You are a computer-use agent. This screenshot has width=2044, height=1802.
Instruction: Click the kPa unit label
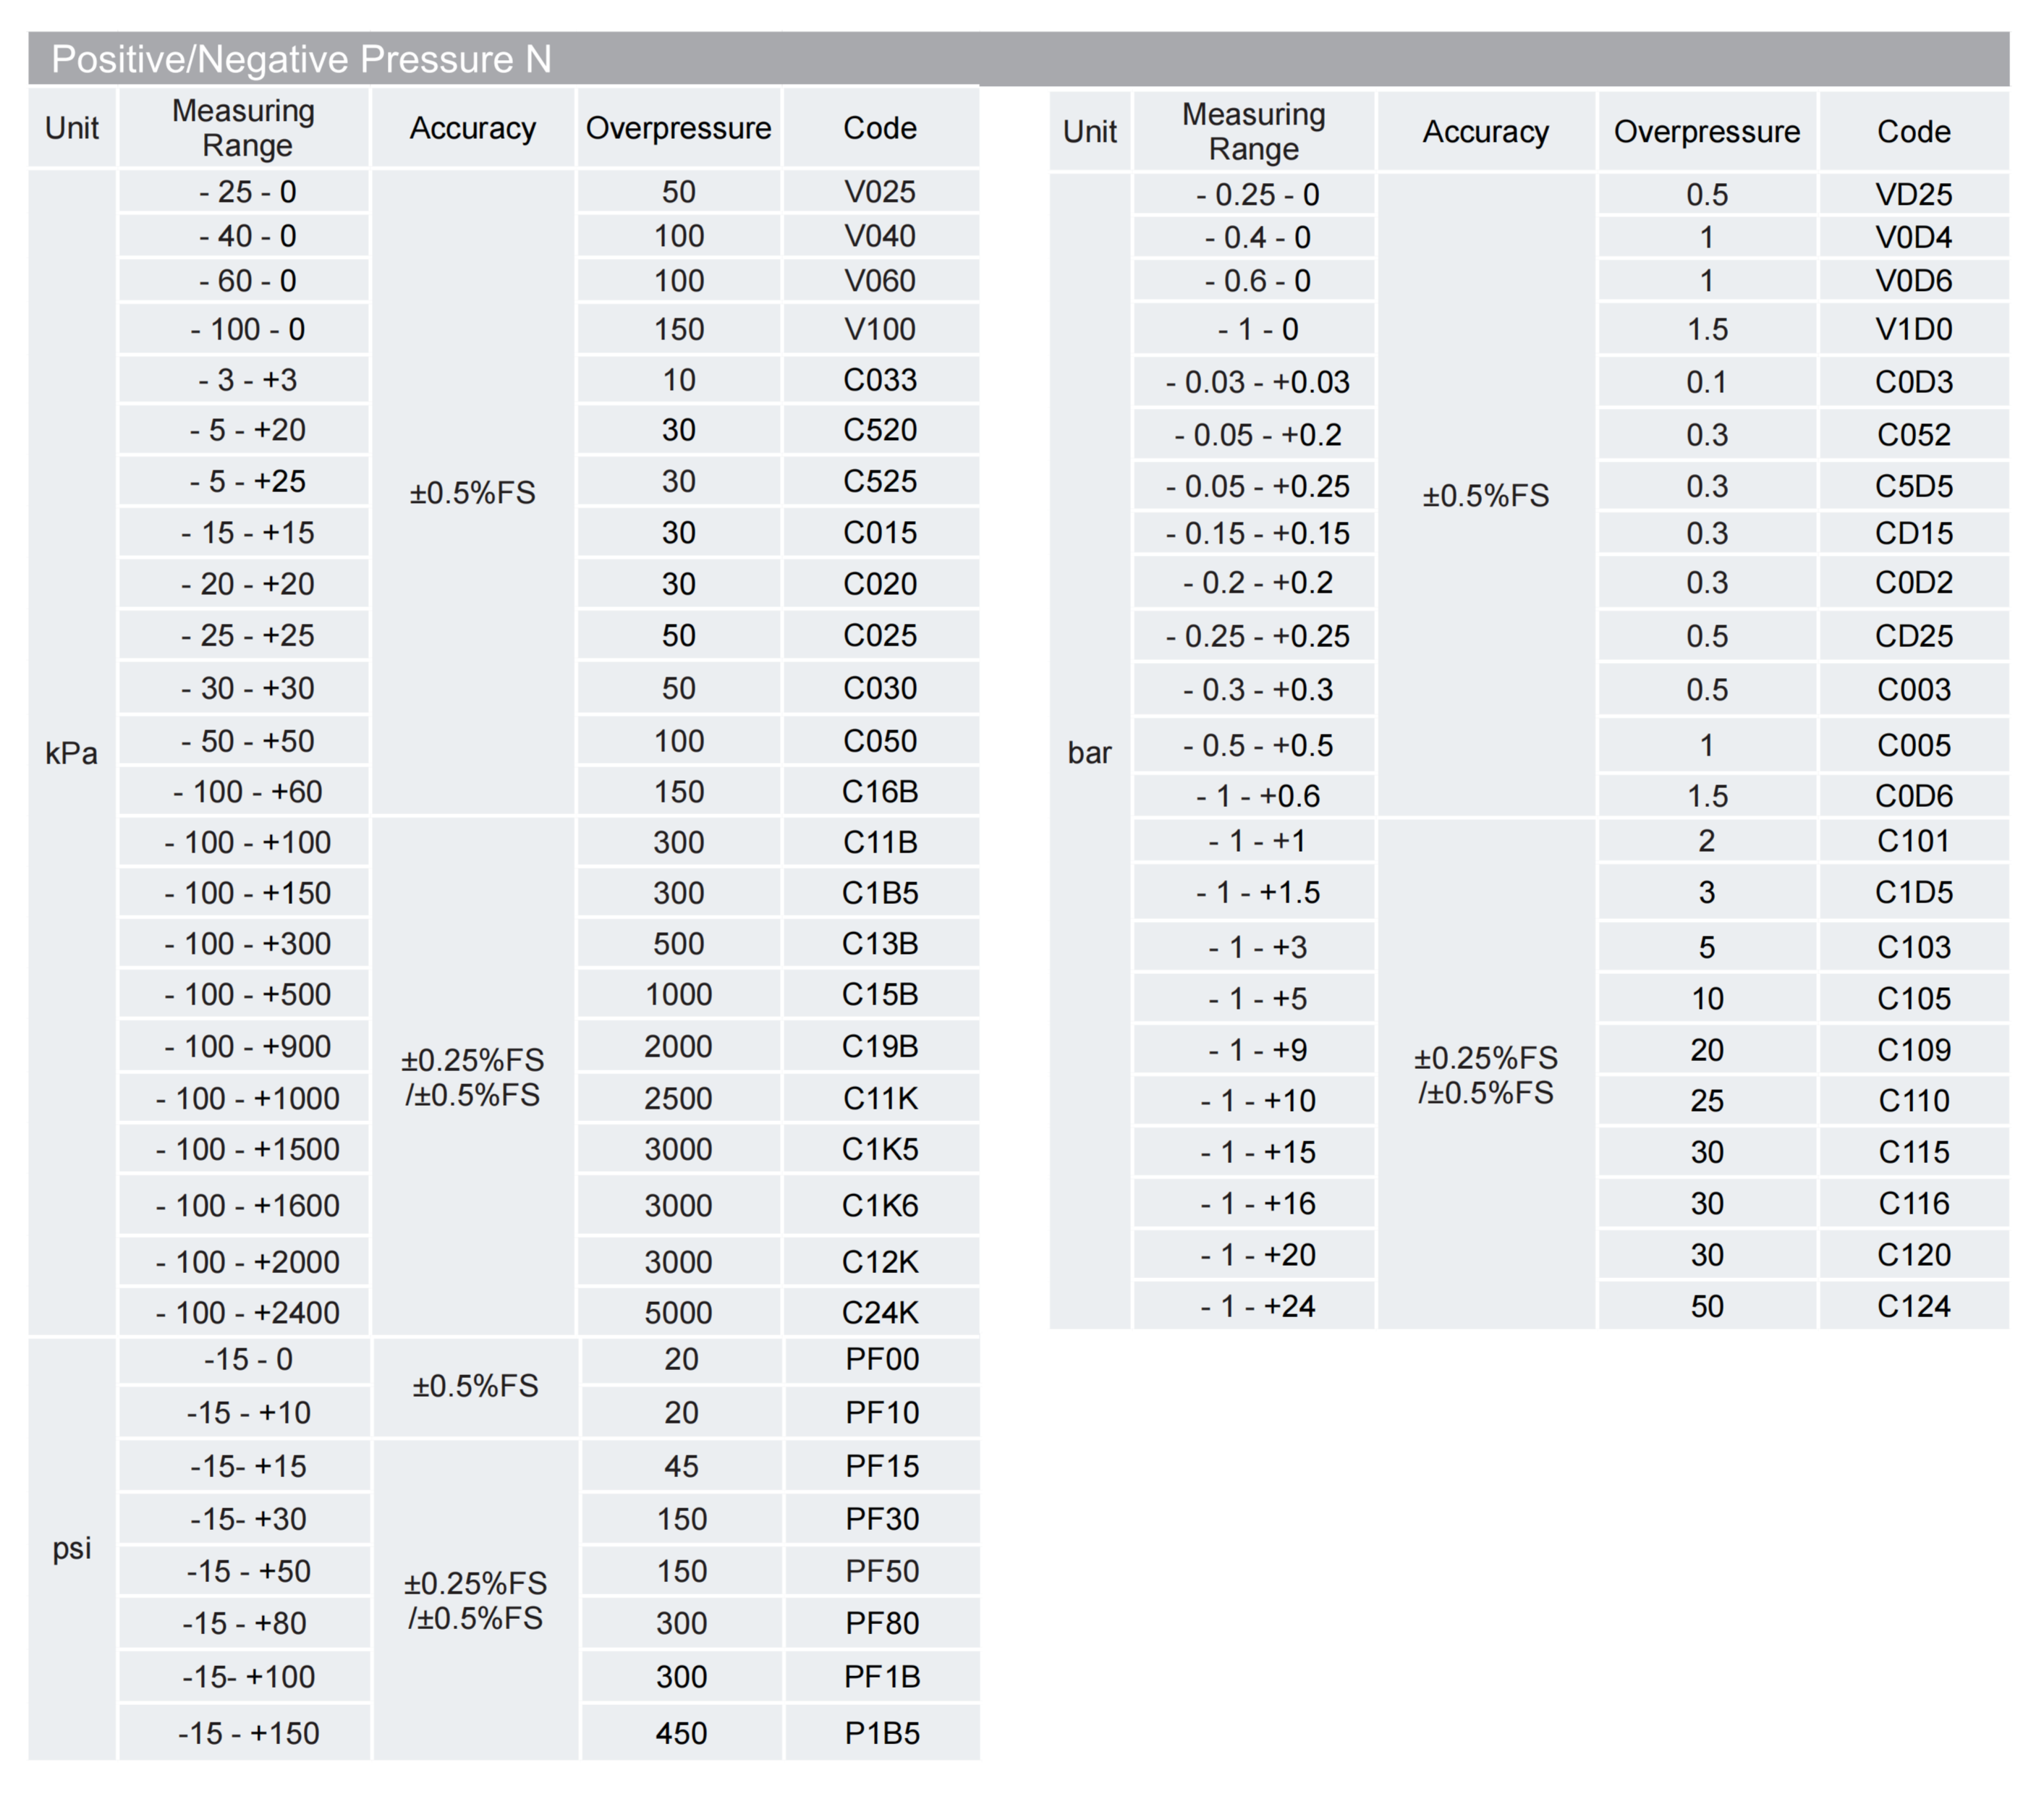[x=71, y=753]
